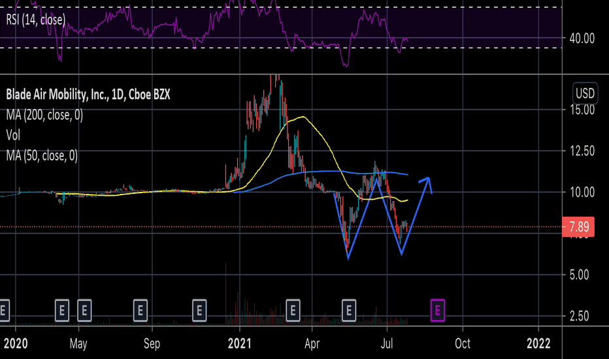
Task: Open the earnings marker just before May 2020
Action: click(x=62, y=311)
